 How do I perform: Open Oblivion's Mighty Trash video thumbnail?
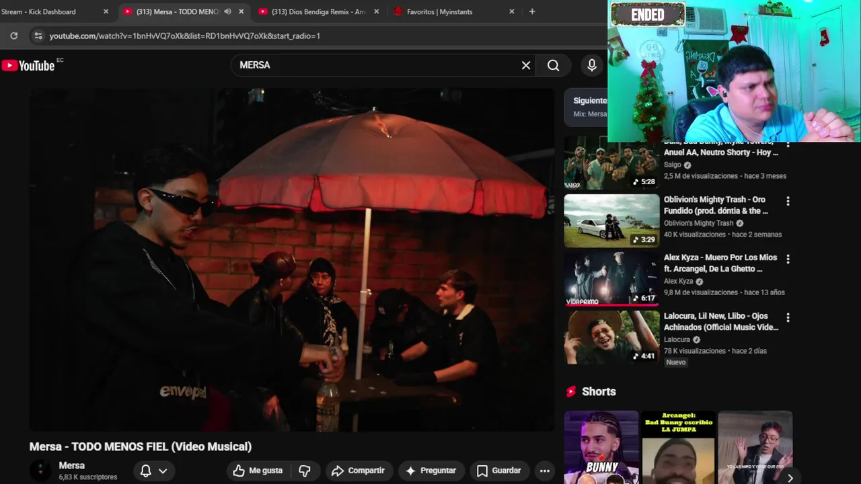(x=611, y=220)
